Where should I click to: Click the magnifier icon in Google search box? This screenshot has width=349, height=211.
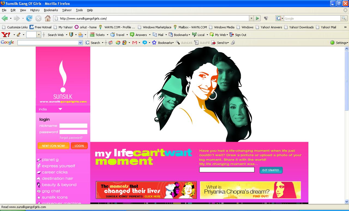(344, 18)
